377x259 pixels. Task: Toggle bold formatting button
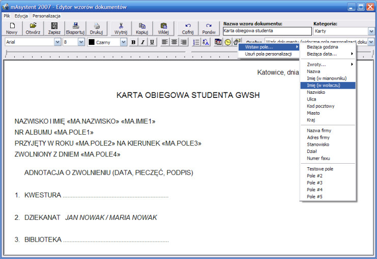(133, 42)
